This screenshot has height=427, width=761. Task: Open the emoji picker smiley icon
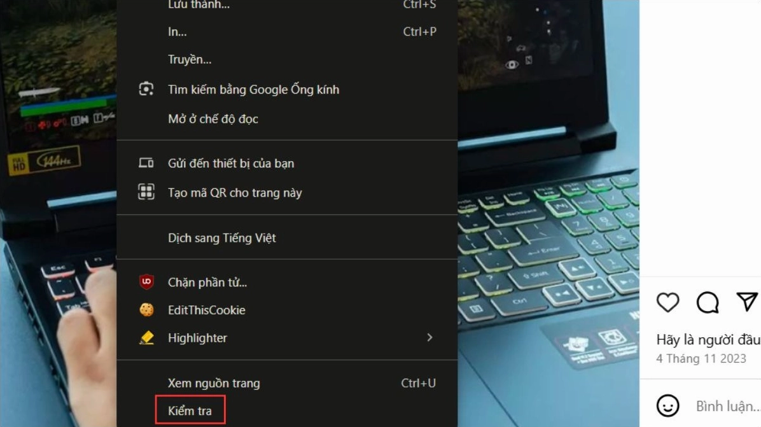[668, 405]
